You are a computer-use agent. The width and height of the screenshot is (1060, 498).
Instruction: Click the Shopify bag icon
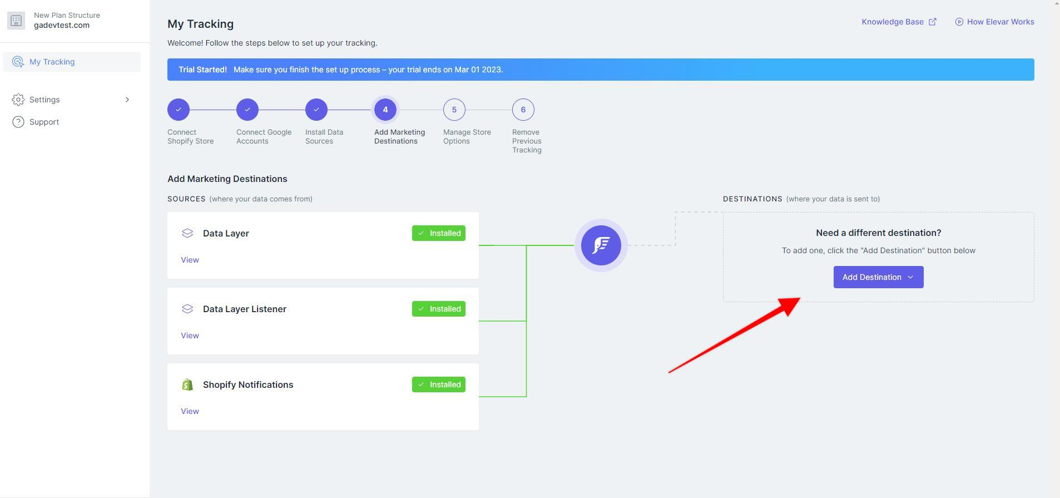(x=187, y=384)
